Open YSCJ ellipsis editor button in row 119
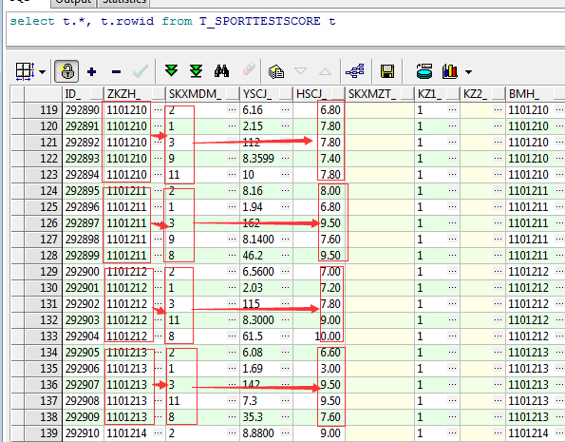This screenshot has height=442, width=565. [286, 109]
